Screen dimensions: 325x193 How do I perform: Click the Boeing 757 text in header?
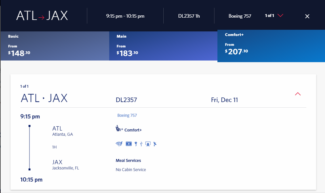(240, 16)
